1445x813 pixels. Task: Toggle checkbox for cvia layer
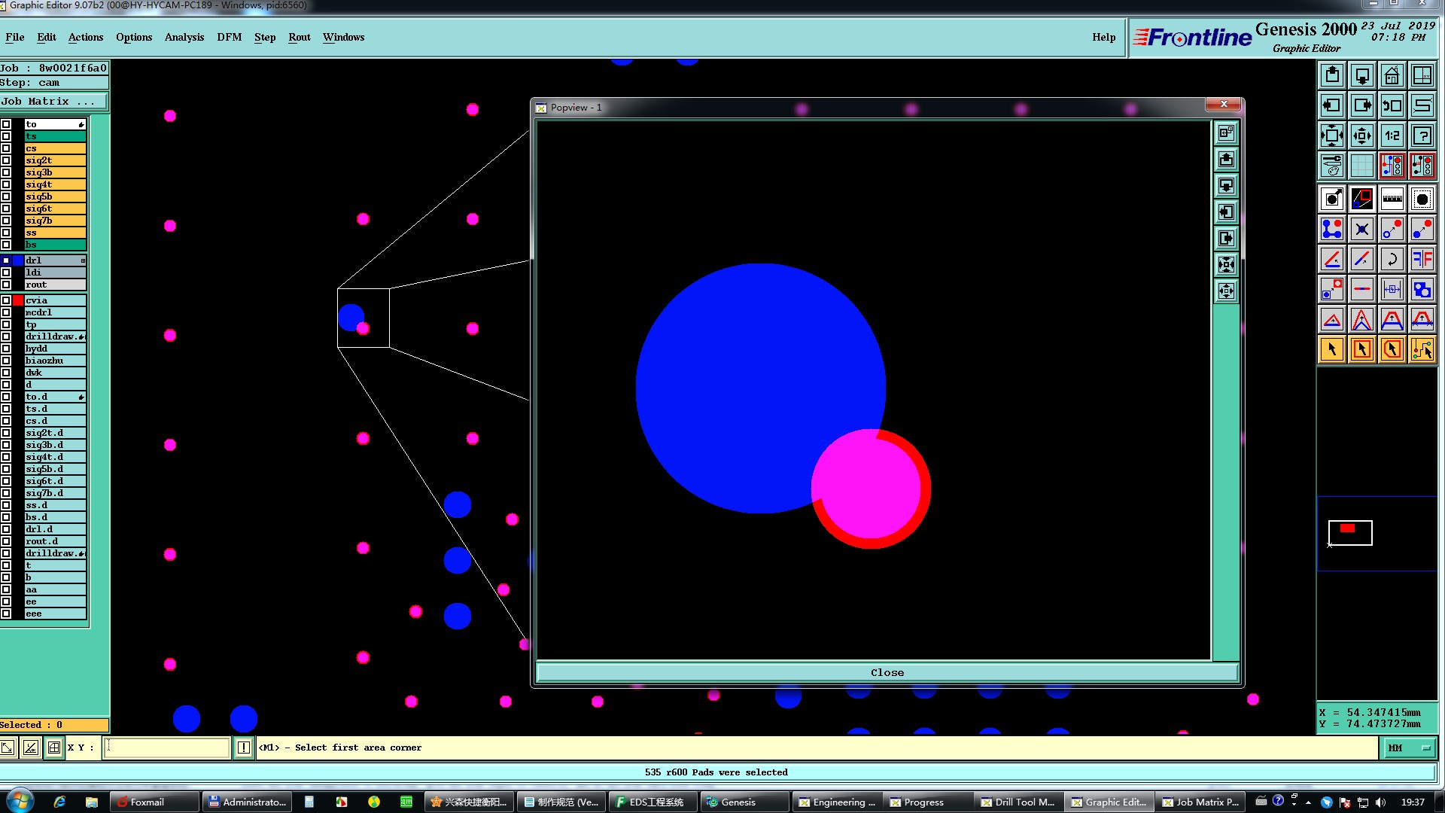click(6, 300)
